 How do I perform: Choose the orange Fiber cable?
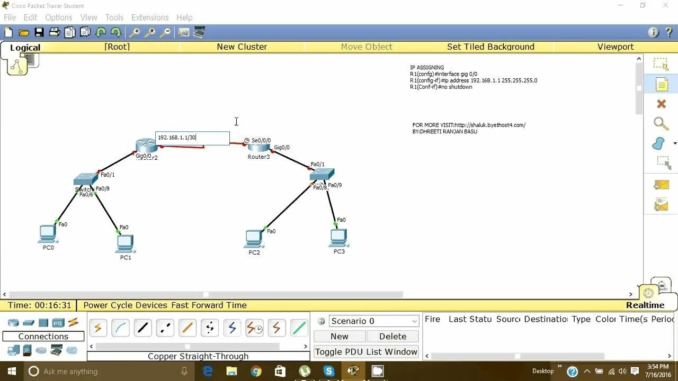click(187, 328)
